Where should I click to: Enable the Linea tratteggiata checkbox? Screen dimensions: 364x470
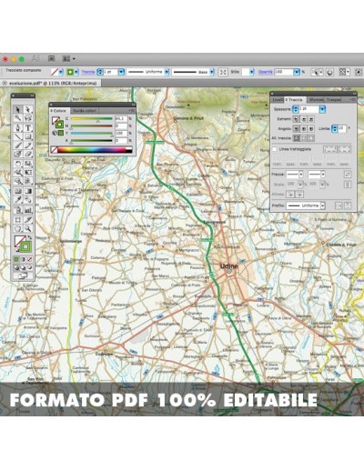coord(275,149)
